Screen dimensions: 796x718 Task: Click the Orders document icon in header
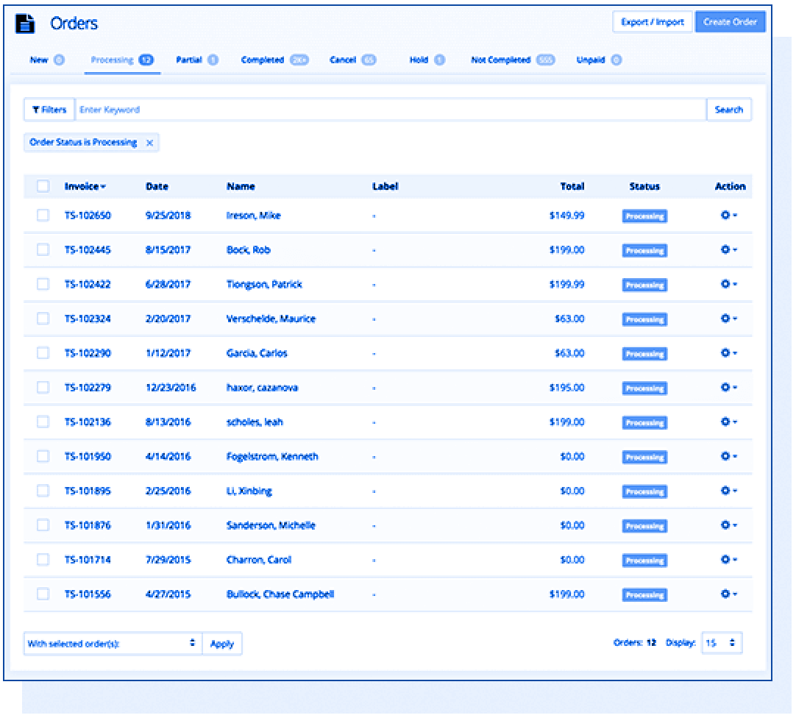pyautogui.click(x=26, y=24)
